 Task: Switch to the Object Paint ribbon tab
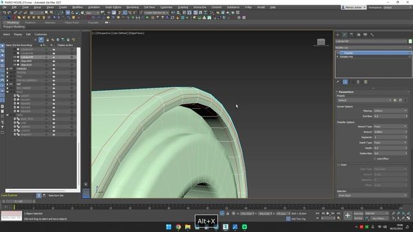[72, 23]
